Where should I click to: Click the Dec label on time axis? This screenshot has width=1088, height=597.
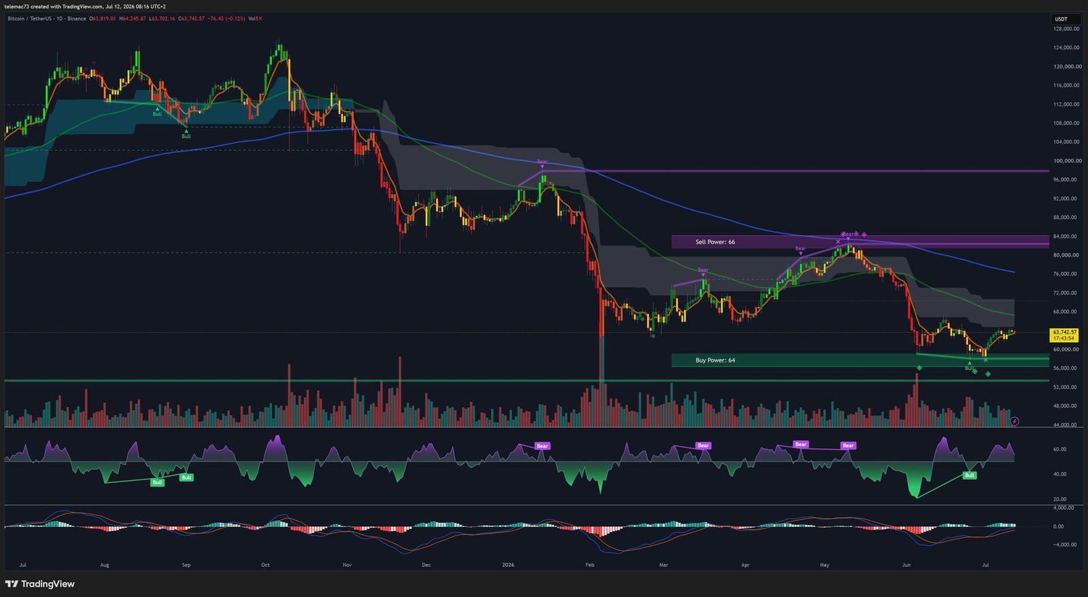(x=426, y=565)
